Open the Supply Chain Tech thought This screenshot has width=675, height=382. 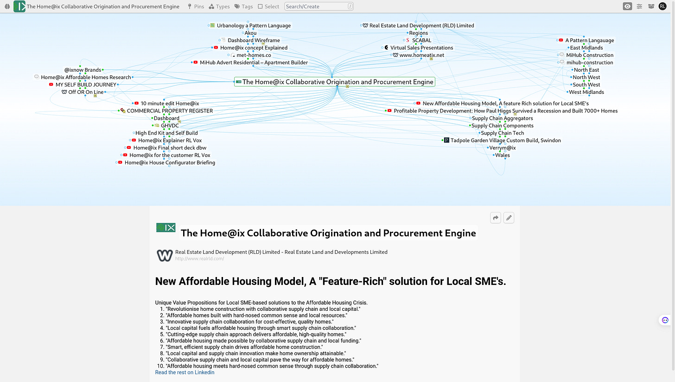[503, 133]
